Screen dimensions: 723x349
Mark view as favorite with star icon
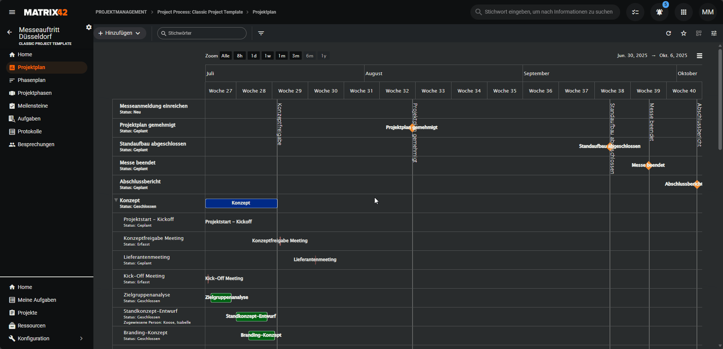point(684,33)
